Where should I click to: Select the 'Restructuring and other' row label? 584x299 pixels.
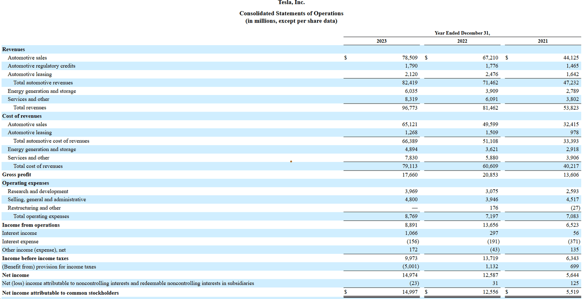click(34, 208)
